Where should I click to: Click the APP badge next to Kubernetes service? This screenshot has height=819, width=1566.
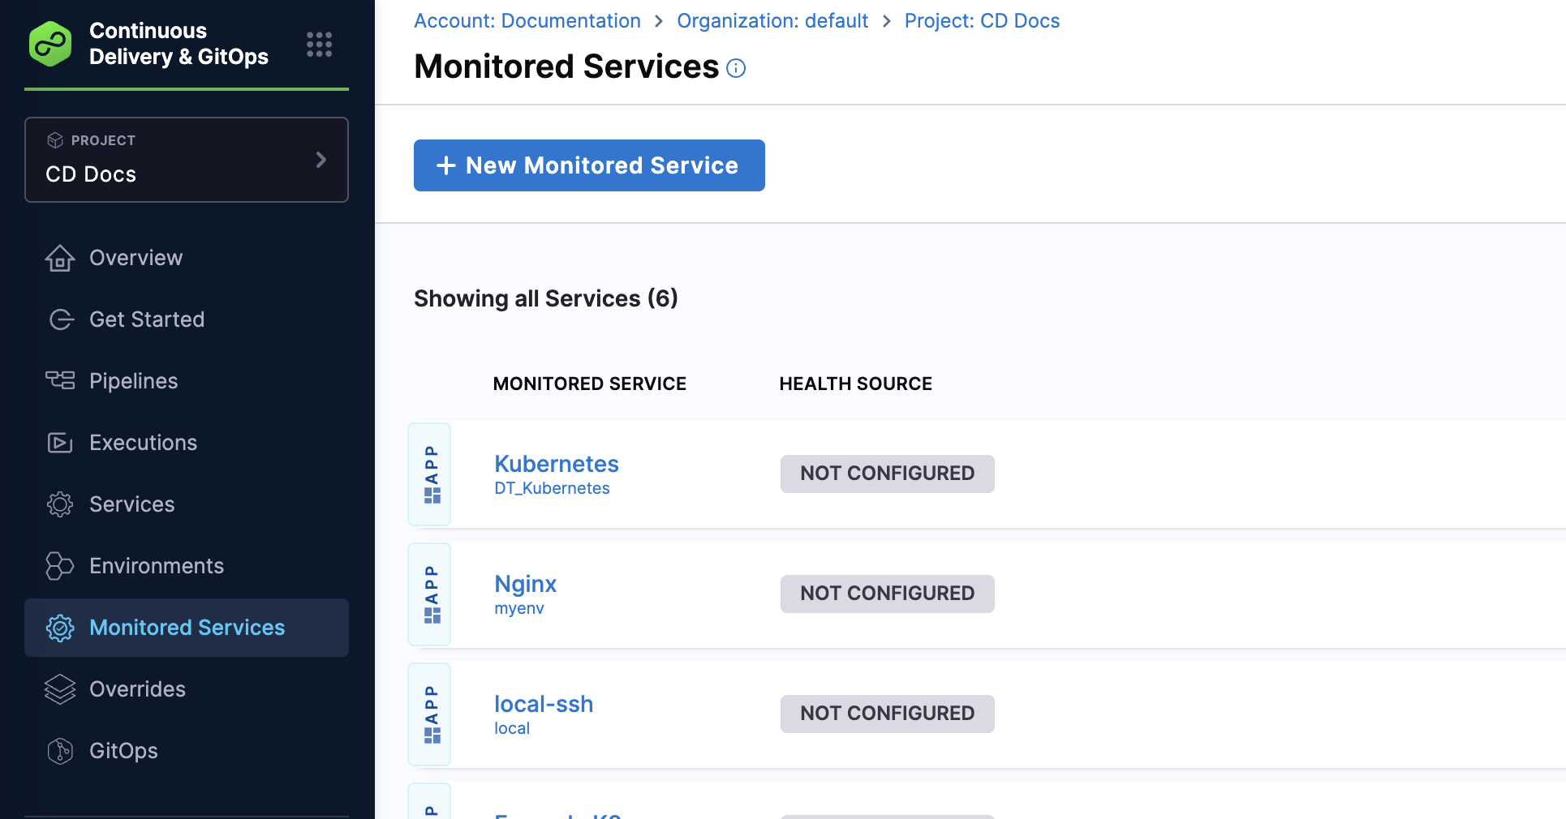430,475
